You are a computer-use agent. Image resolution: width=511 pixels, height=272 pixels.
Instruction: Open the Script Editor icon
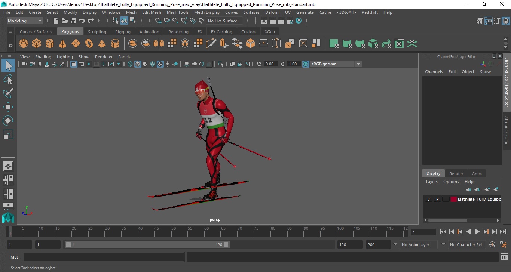point(504,257)
